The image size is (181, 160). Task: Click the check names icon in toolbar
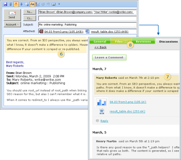(37, 4)
